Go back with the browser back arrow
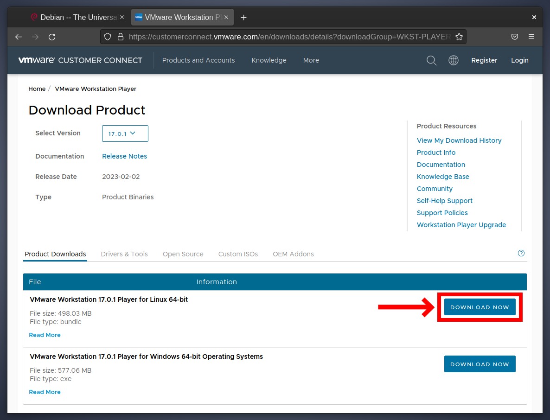This screenshot has height=420, width=550. pos(19,37)
